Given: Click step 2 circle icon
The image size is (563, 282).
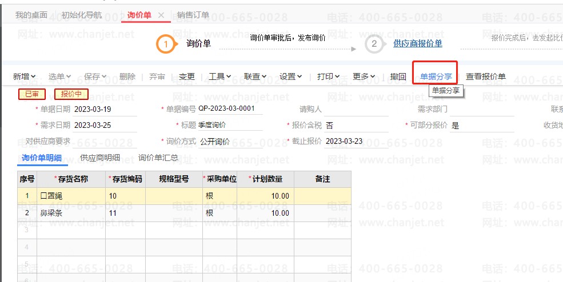Looking at the screenshot, I should point(374,44).
